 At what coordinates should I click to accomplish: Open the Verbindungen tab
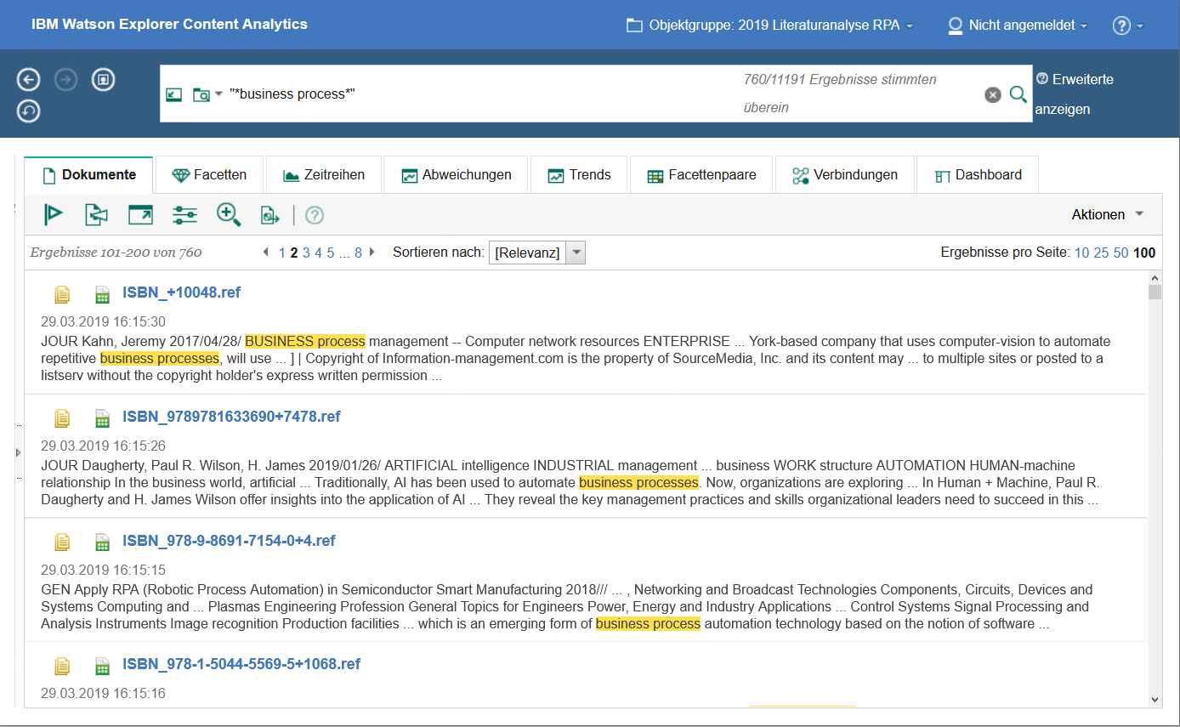coord(845,174)
